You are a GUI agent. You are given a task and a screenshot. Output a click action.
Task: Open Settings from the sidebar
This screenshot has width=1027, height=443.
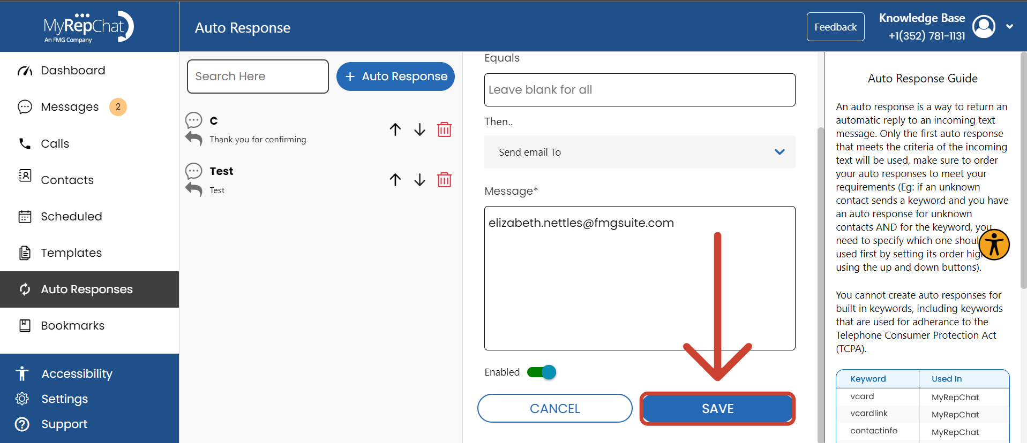(22, 399)
